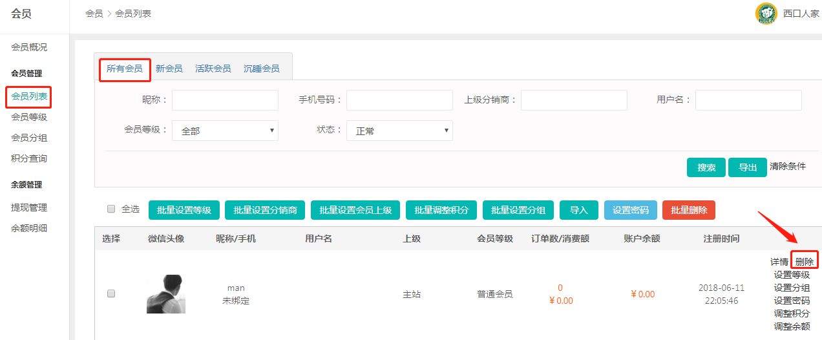
Task: Click the man member WeChat avatar
Action: coord(165,294)
